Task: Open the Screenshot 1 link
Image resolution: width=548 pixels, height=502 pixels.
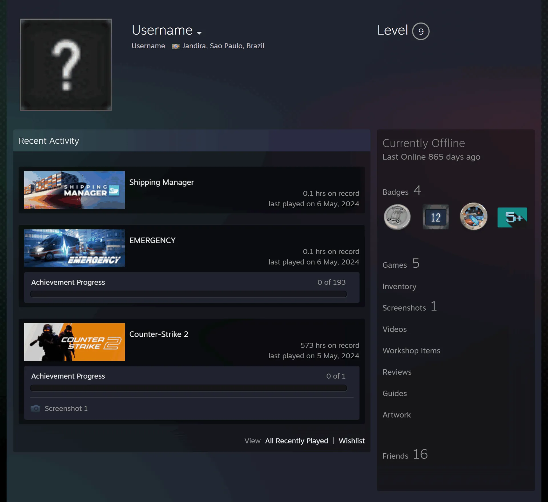Action: [66, 409]
